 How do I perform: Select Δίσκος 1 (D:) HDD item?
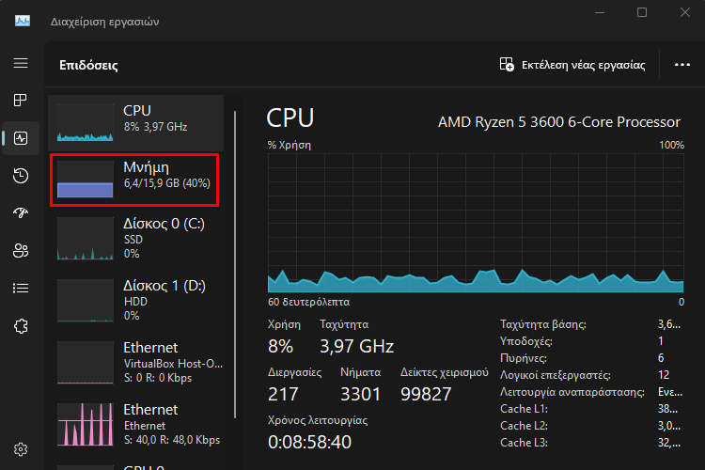coord(135,301)
